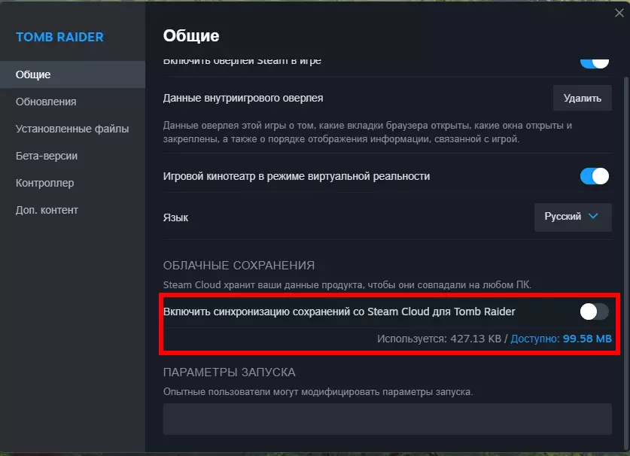Open the Контроллер settings tab
Image resolution: width=630 pixels, height=456 pixels.
[x=44, y=183]
